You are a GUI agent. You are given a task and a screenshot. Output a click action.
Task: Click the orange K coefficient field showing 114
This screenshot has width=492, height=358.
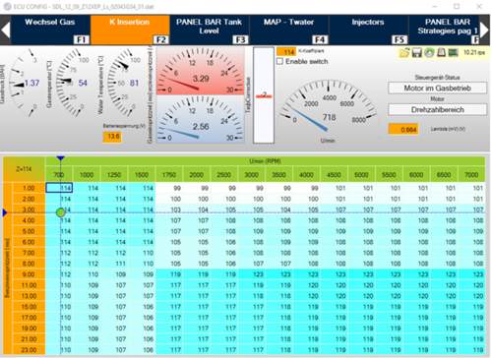(x=286, y=52)
